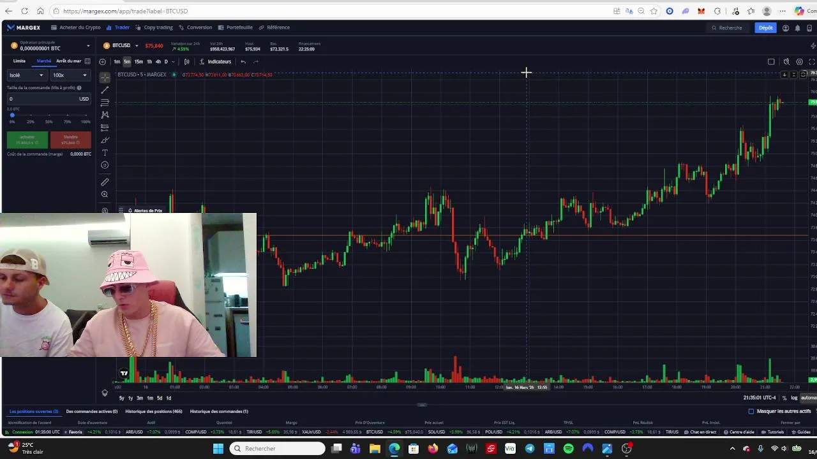Toggle percent scale on chart
Viewport: 817px width, 459px height.
coord(784,398)
